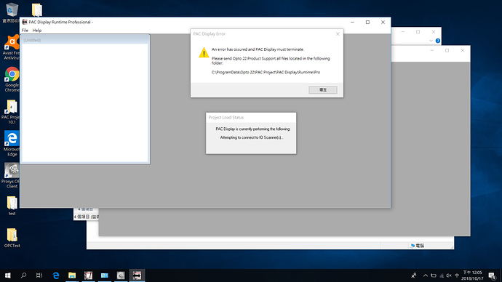
Task: Select the unnamed folder next to Recycle Bin
Action: 37,10
